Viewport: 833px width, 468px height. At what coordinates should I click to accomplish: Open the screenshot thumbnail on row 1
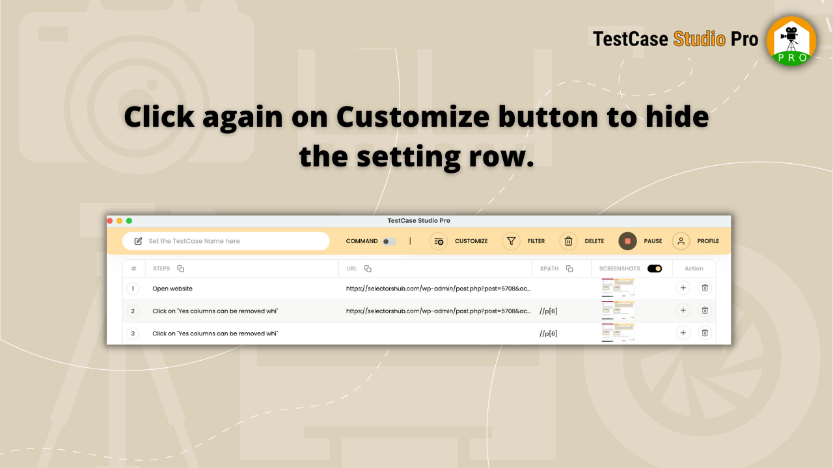click(618, 288)
